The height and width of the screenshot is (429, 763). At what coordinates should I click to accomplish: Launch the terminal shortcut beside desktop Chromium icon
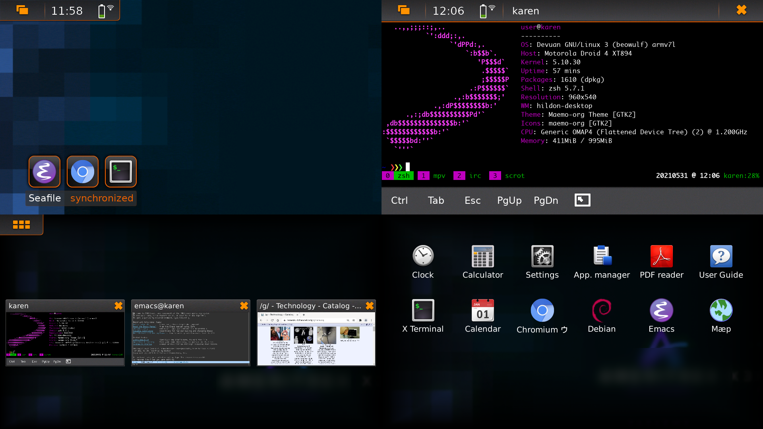(x=121, y=172)
